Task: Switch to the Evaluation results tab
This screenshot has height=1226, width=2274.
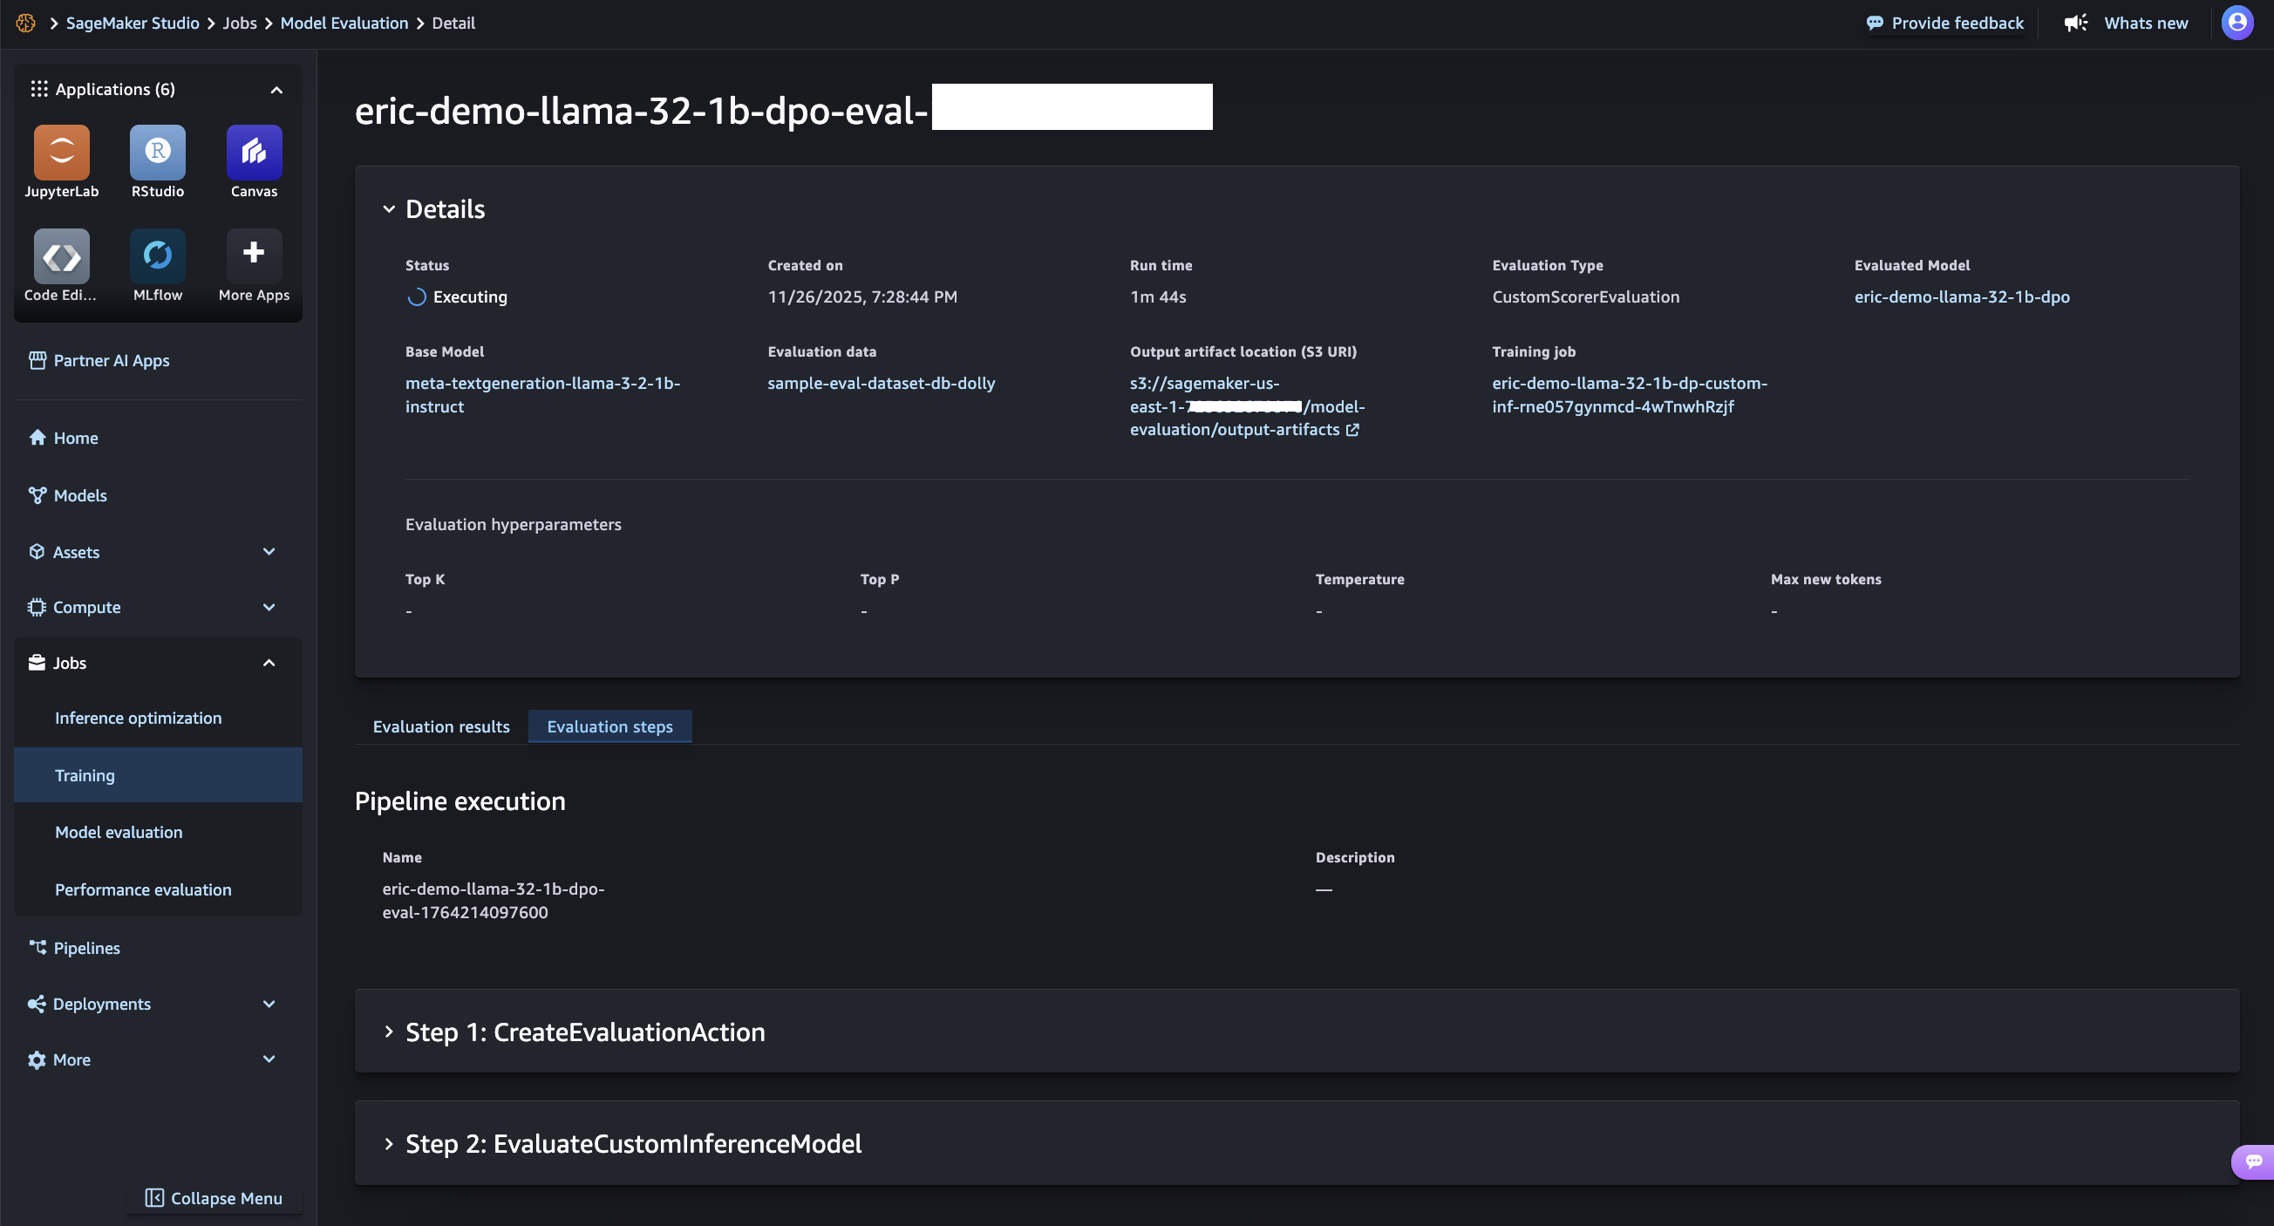Action: (441, 726)
